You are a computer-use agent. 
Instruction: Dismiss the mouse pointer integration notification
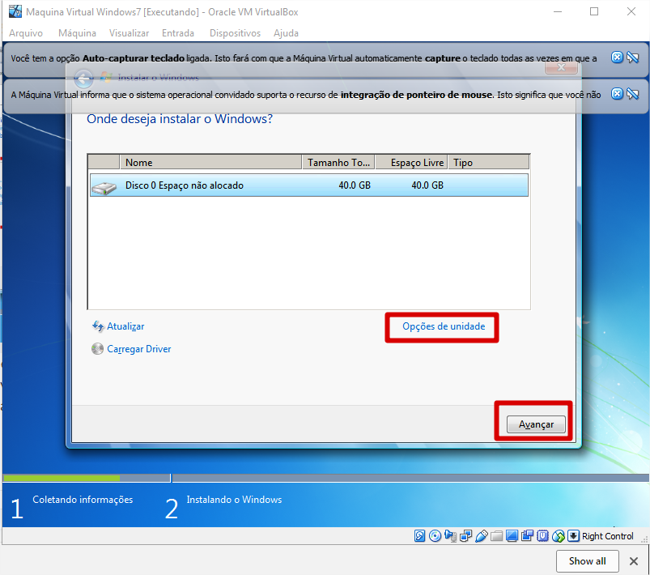tap(617, 94)
